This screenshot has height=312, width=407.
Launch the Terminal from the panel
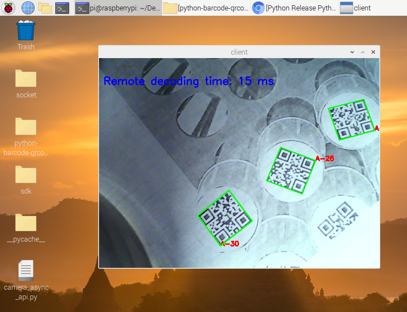62,7
